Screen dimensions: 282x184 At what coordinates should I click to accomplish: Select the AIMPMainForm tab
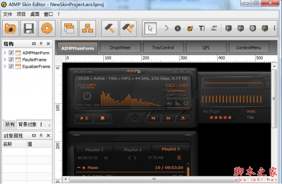78,48
